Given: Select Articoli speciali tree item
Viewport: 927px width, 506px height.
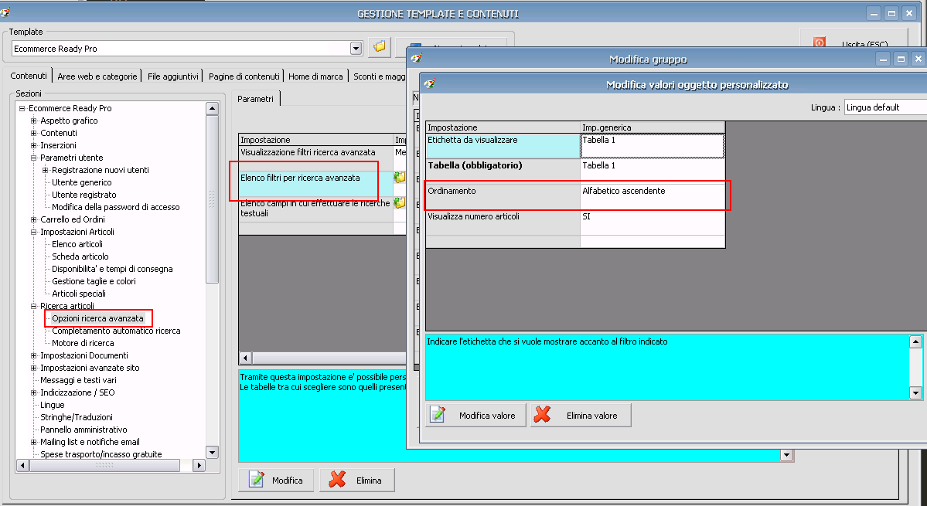Looking at the screenshot, I should click(x=79, y=294).
